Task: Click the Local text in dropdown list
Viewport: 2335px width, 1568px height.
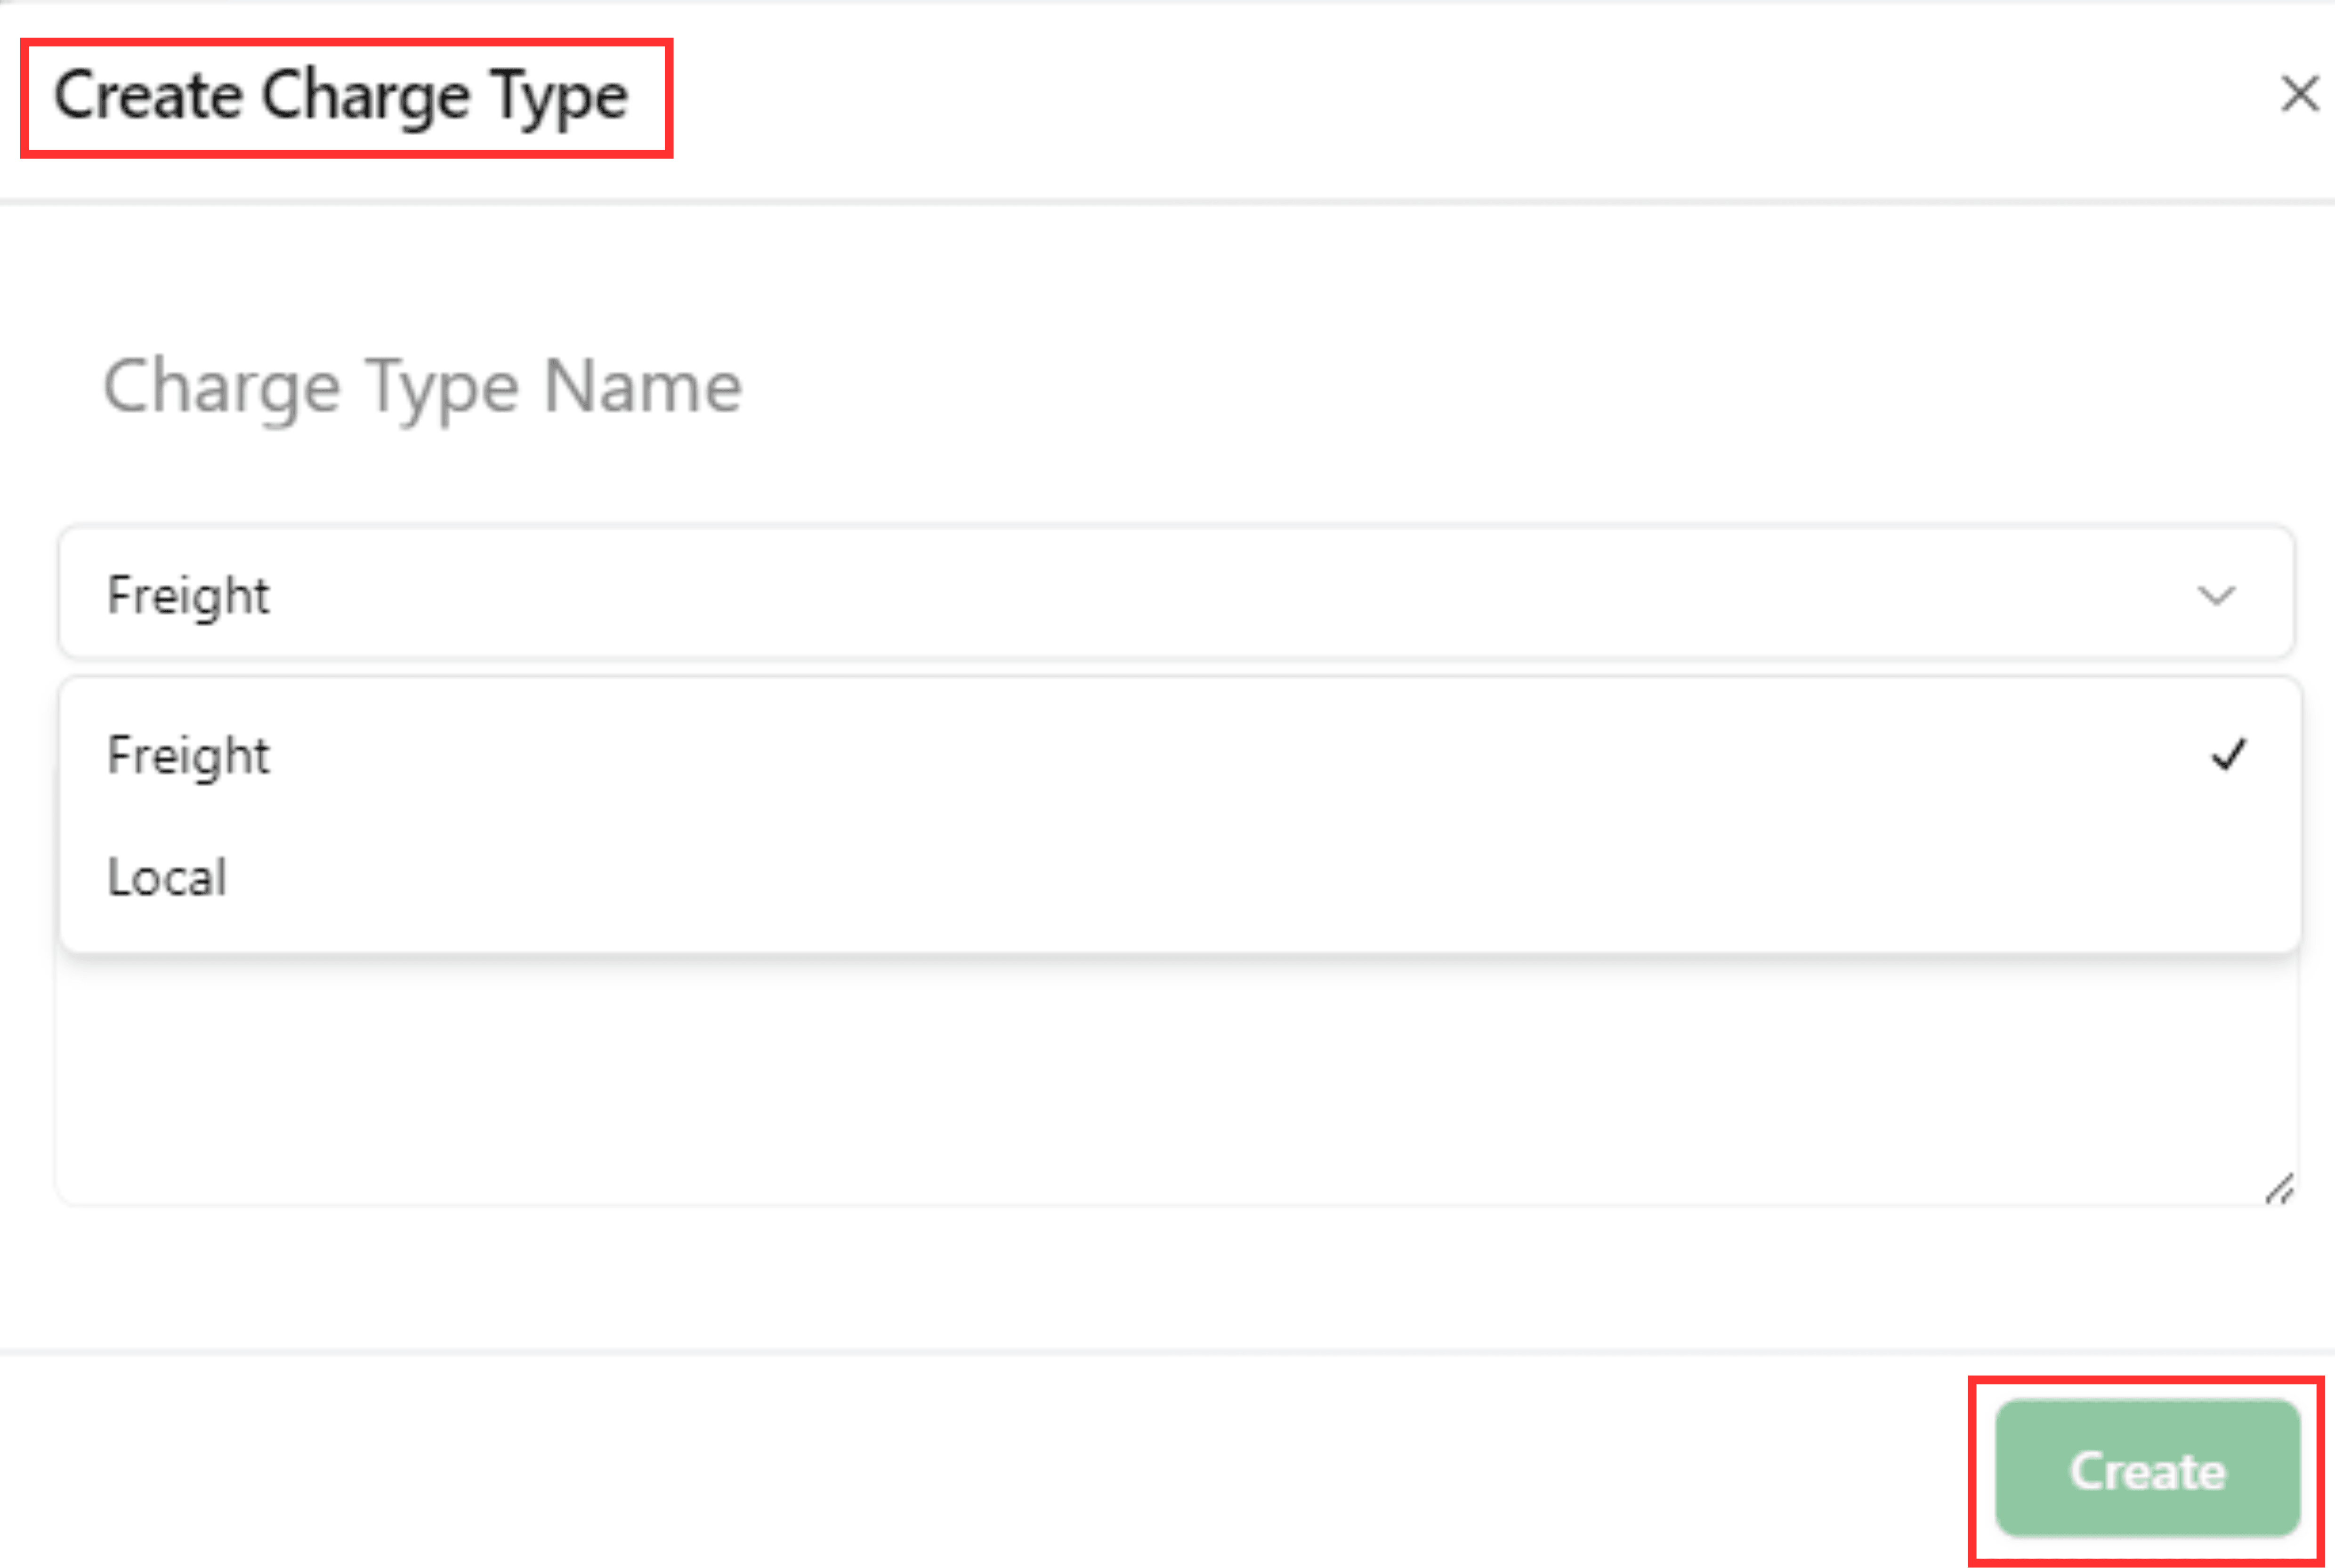Action: point(167,877)
